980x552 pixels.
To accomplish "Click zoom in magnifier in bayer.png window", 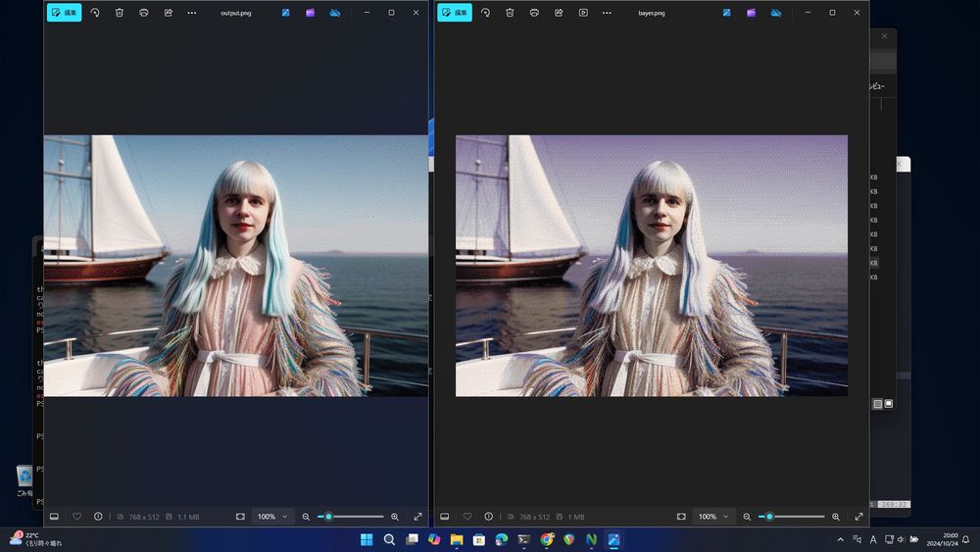I will 836,517.
